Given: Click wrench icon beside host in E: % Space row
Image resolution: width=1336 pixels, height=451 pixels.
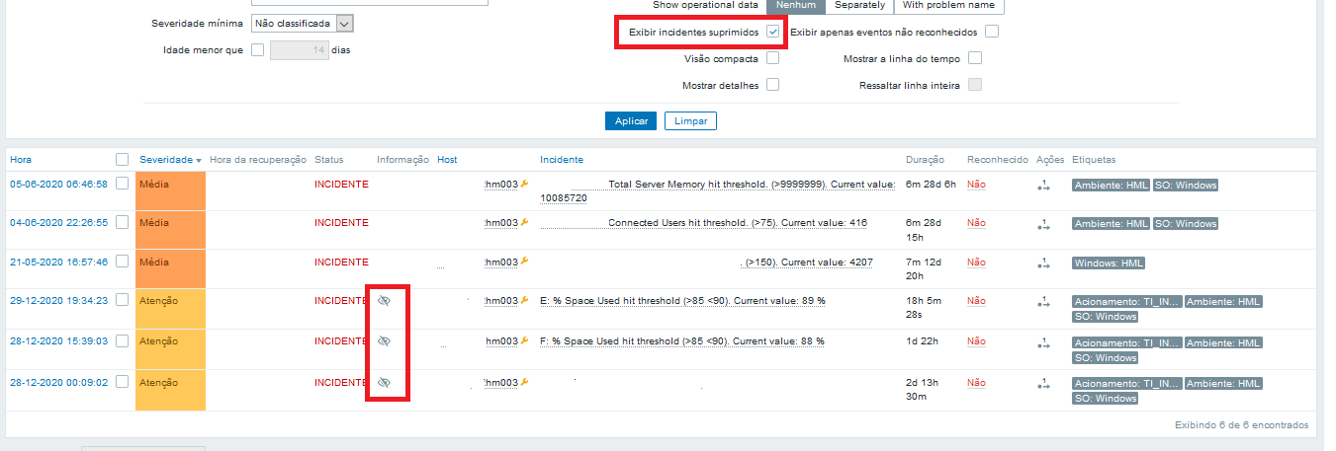Looking at the screenshot, I should point(525,301).
